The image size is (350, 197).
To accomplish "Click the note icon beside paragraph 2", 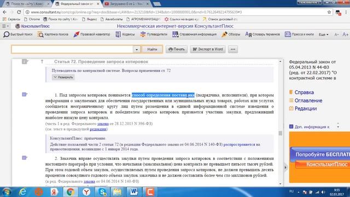I will pos(25,158).
